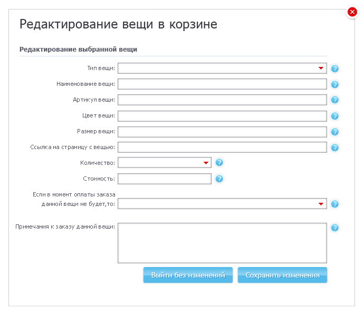Expand the unavailable-item action dropdown
The image size is (364, 316).
coord(222,204)
